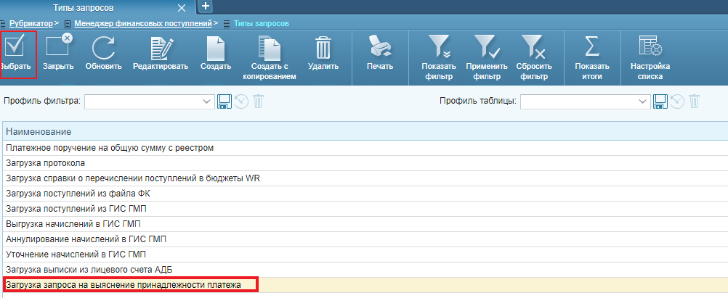Select row Аннулирование начислений в ГИС ГМП
This screenshot has width=728, height=298.
click(x=364, y=239)
